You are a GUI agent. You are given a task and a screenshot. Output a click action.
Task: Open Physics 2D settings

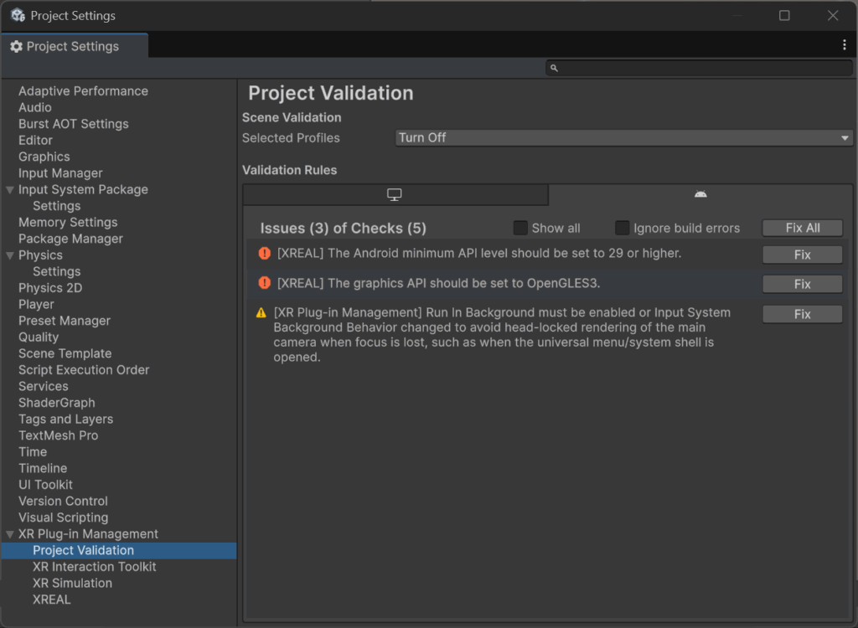pyautogui.click(x=50, y=288)
